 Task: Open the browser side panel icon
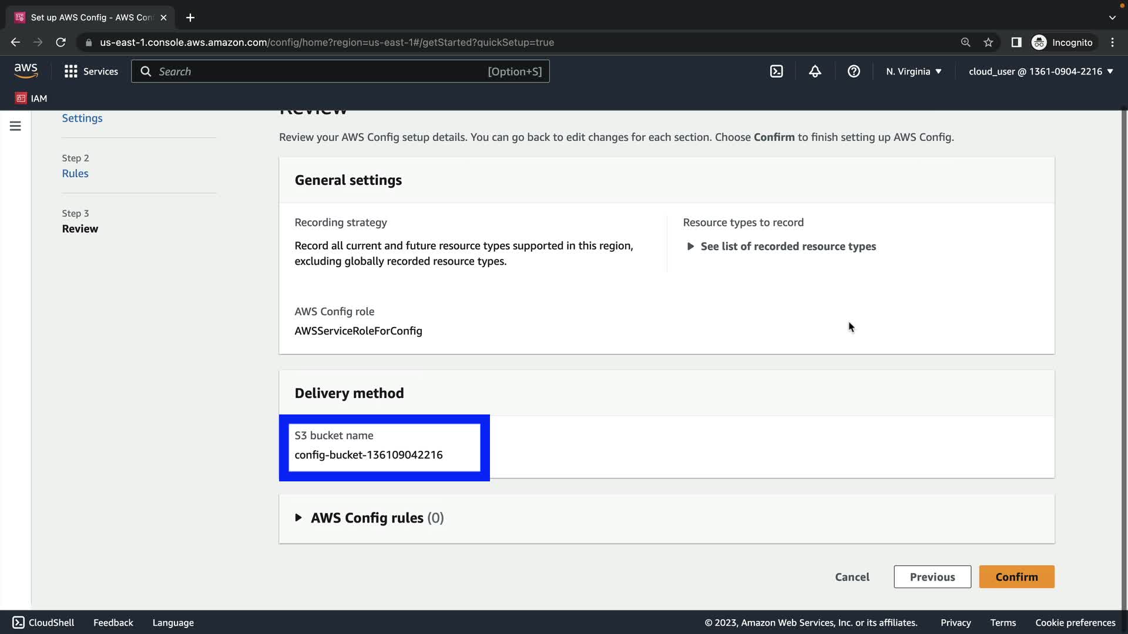pos(1016,42)
